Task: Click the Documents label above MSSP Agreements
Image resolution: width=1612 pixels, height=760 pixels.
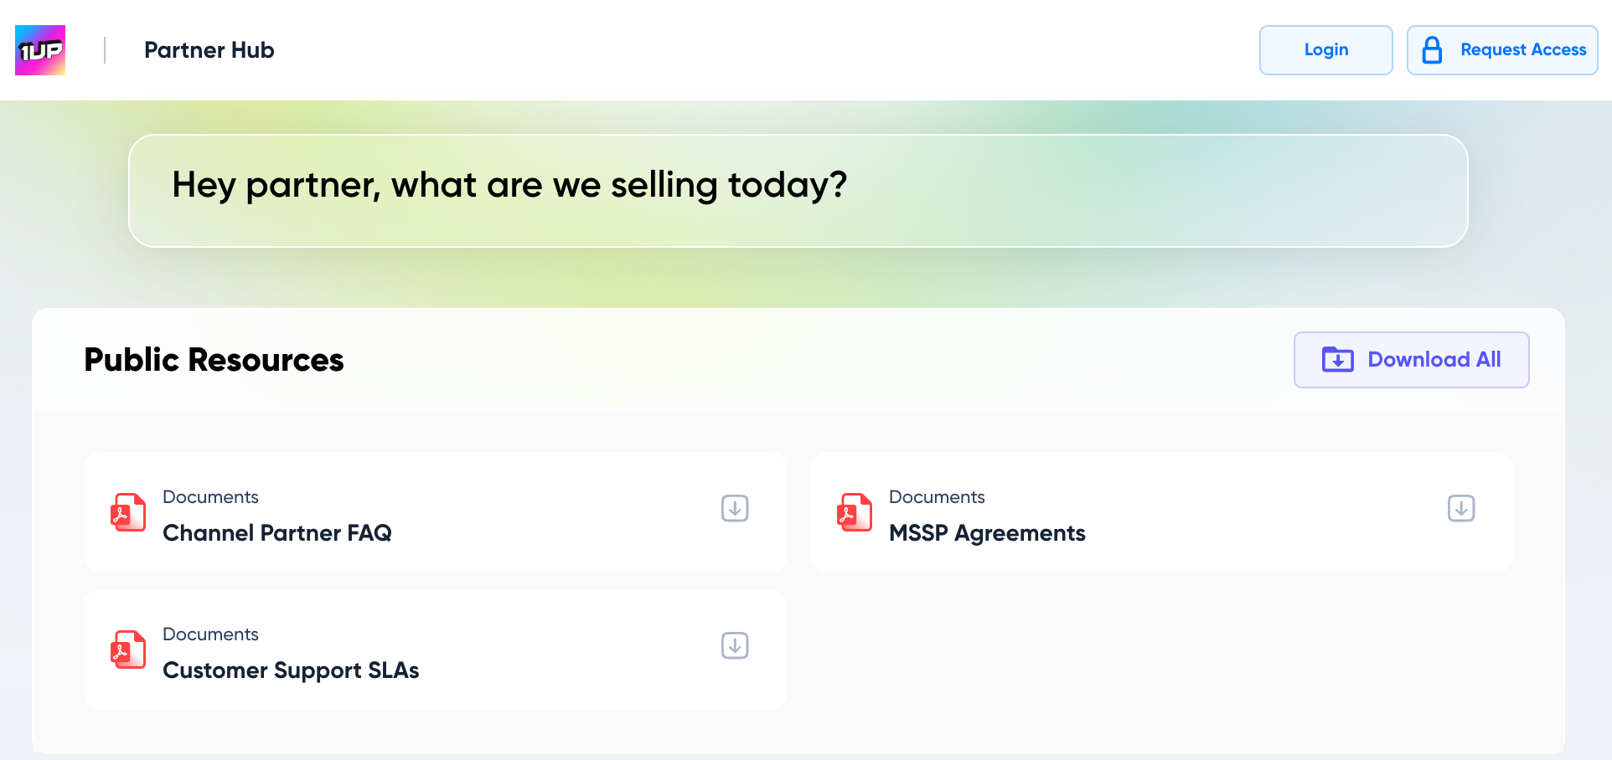Action: (936, 497)
